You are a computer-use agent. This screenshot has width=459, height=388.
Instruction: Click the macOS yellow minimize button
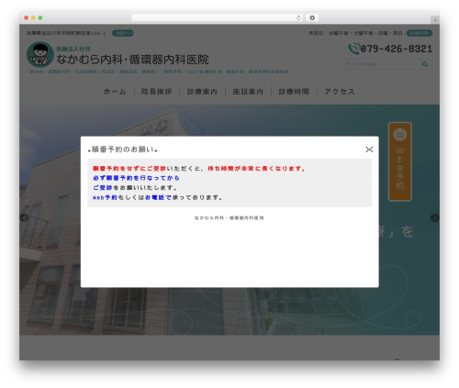[x=33, y=17]
